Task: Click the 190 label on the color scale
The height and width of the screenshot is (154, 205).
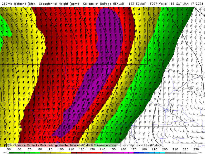Action: tap(155, 149)
